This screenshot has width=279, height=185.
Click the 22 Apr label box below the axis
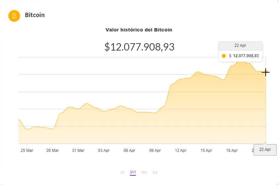click(265, 150)
